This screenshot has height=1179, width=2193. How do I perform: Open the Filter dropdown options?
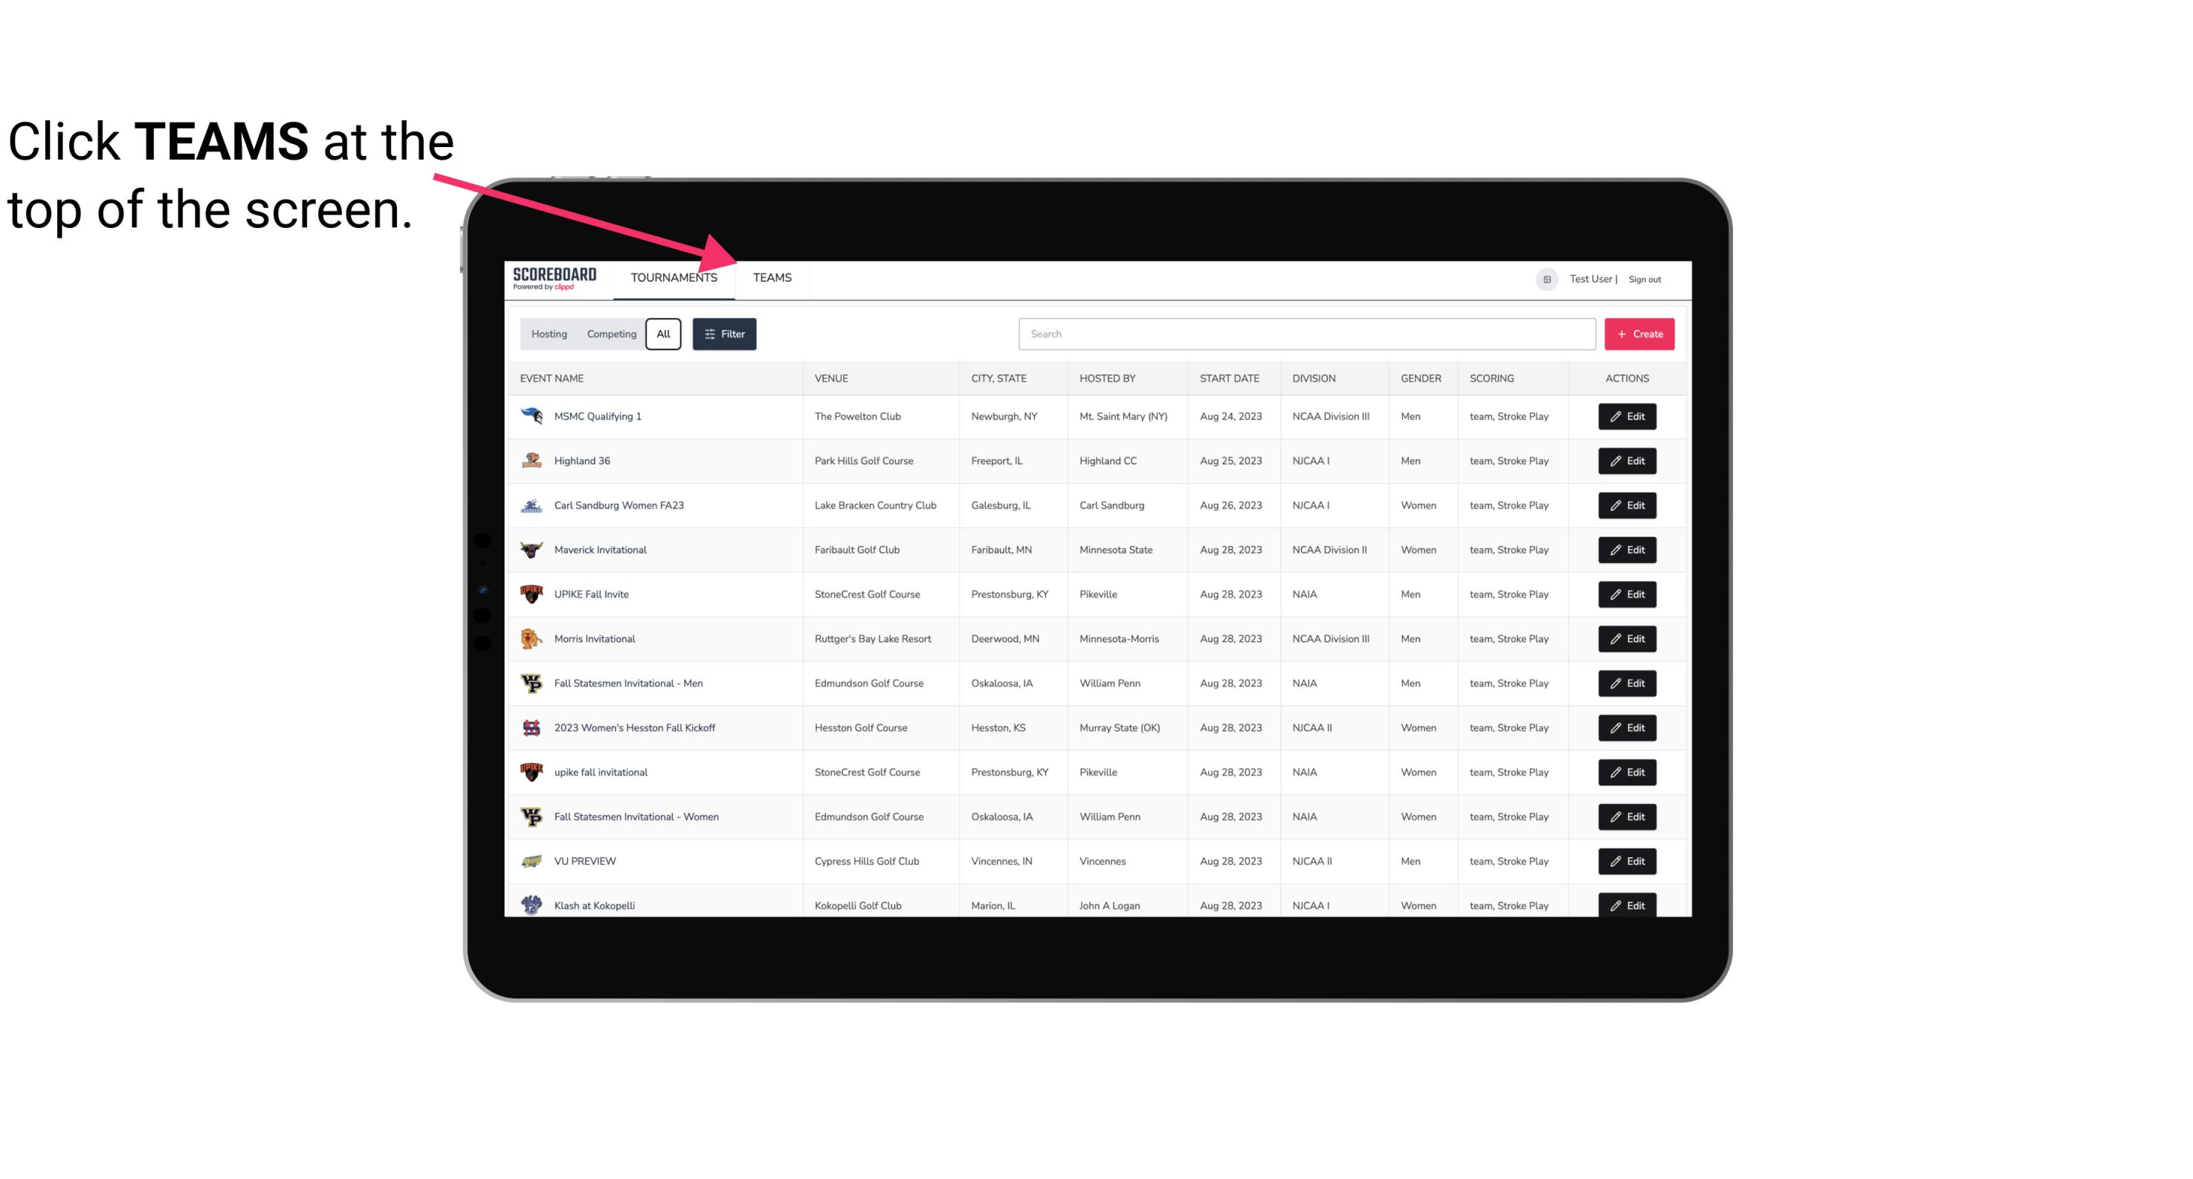coord(723,334)
